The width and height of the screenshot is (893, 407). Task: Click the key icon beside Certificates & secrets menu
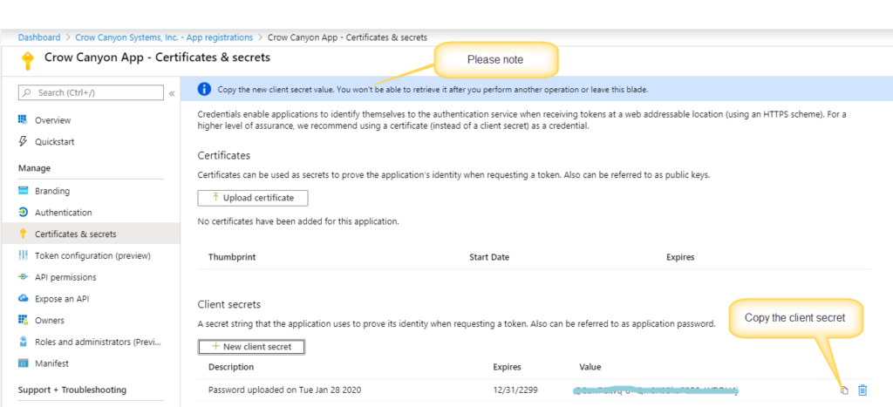point(23,234)
